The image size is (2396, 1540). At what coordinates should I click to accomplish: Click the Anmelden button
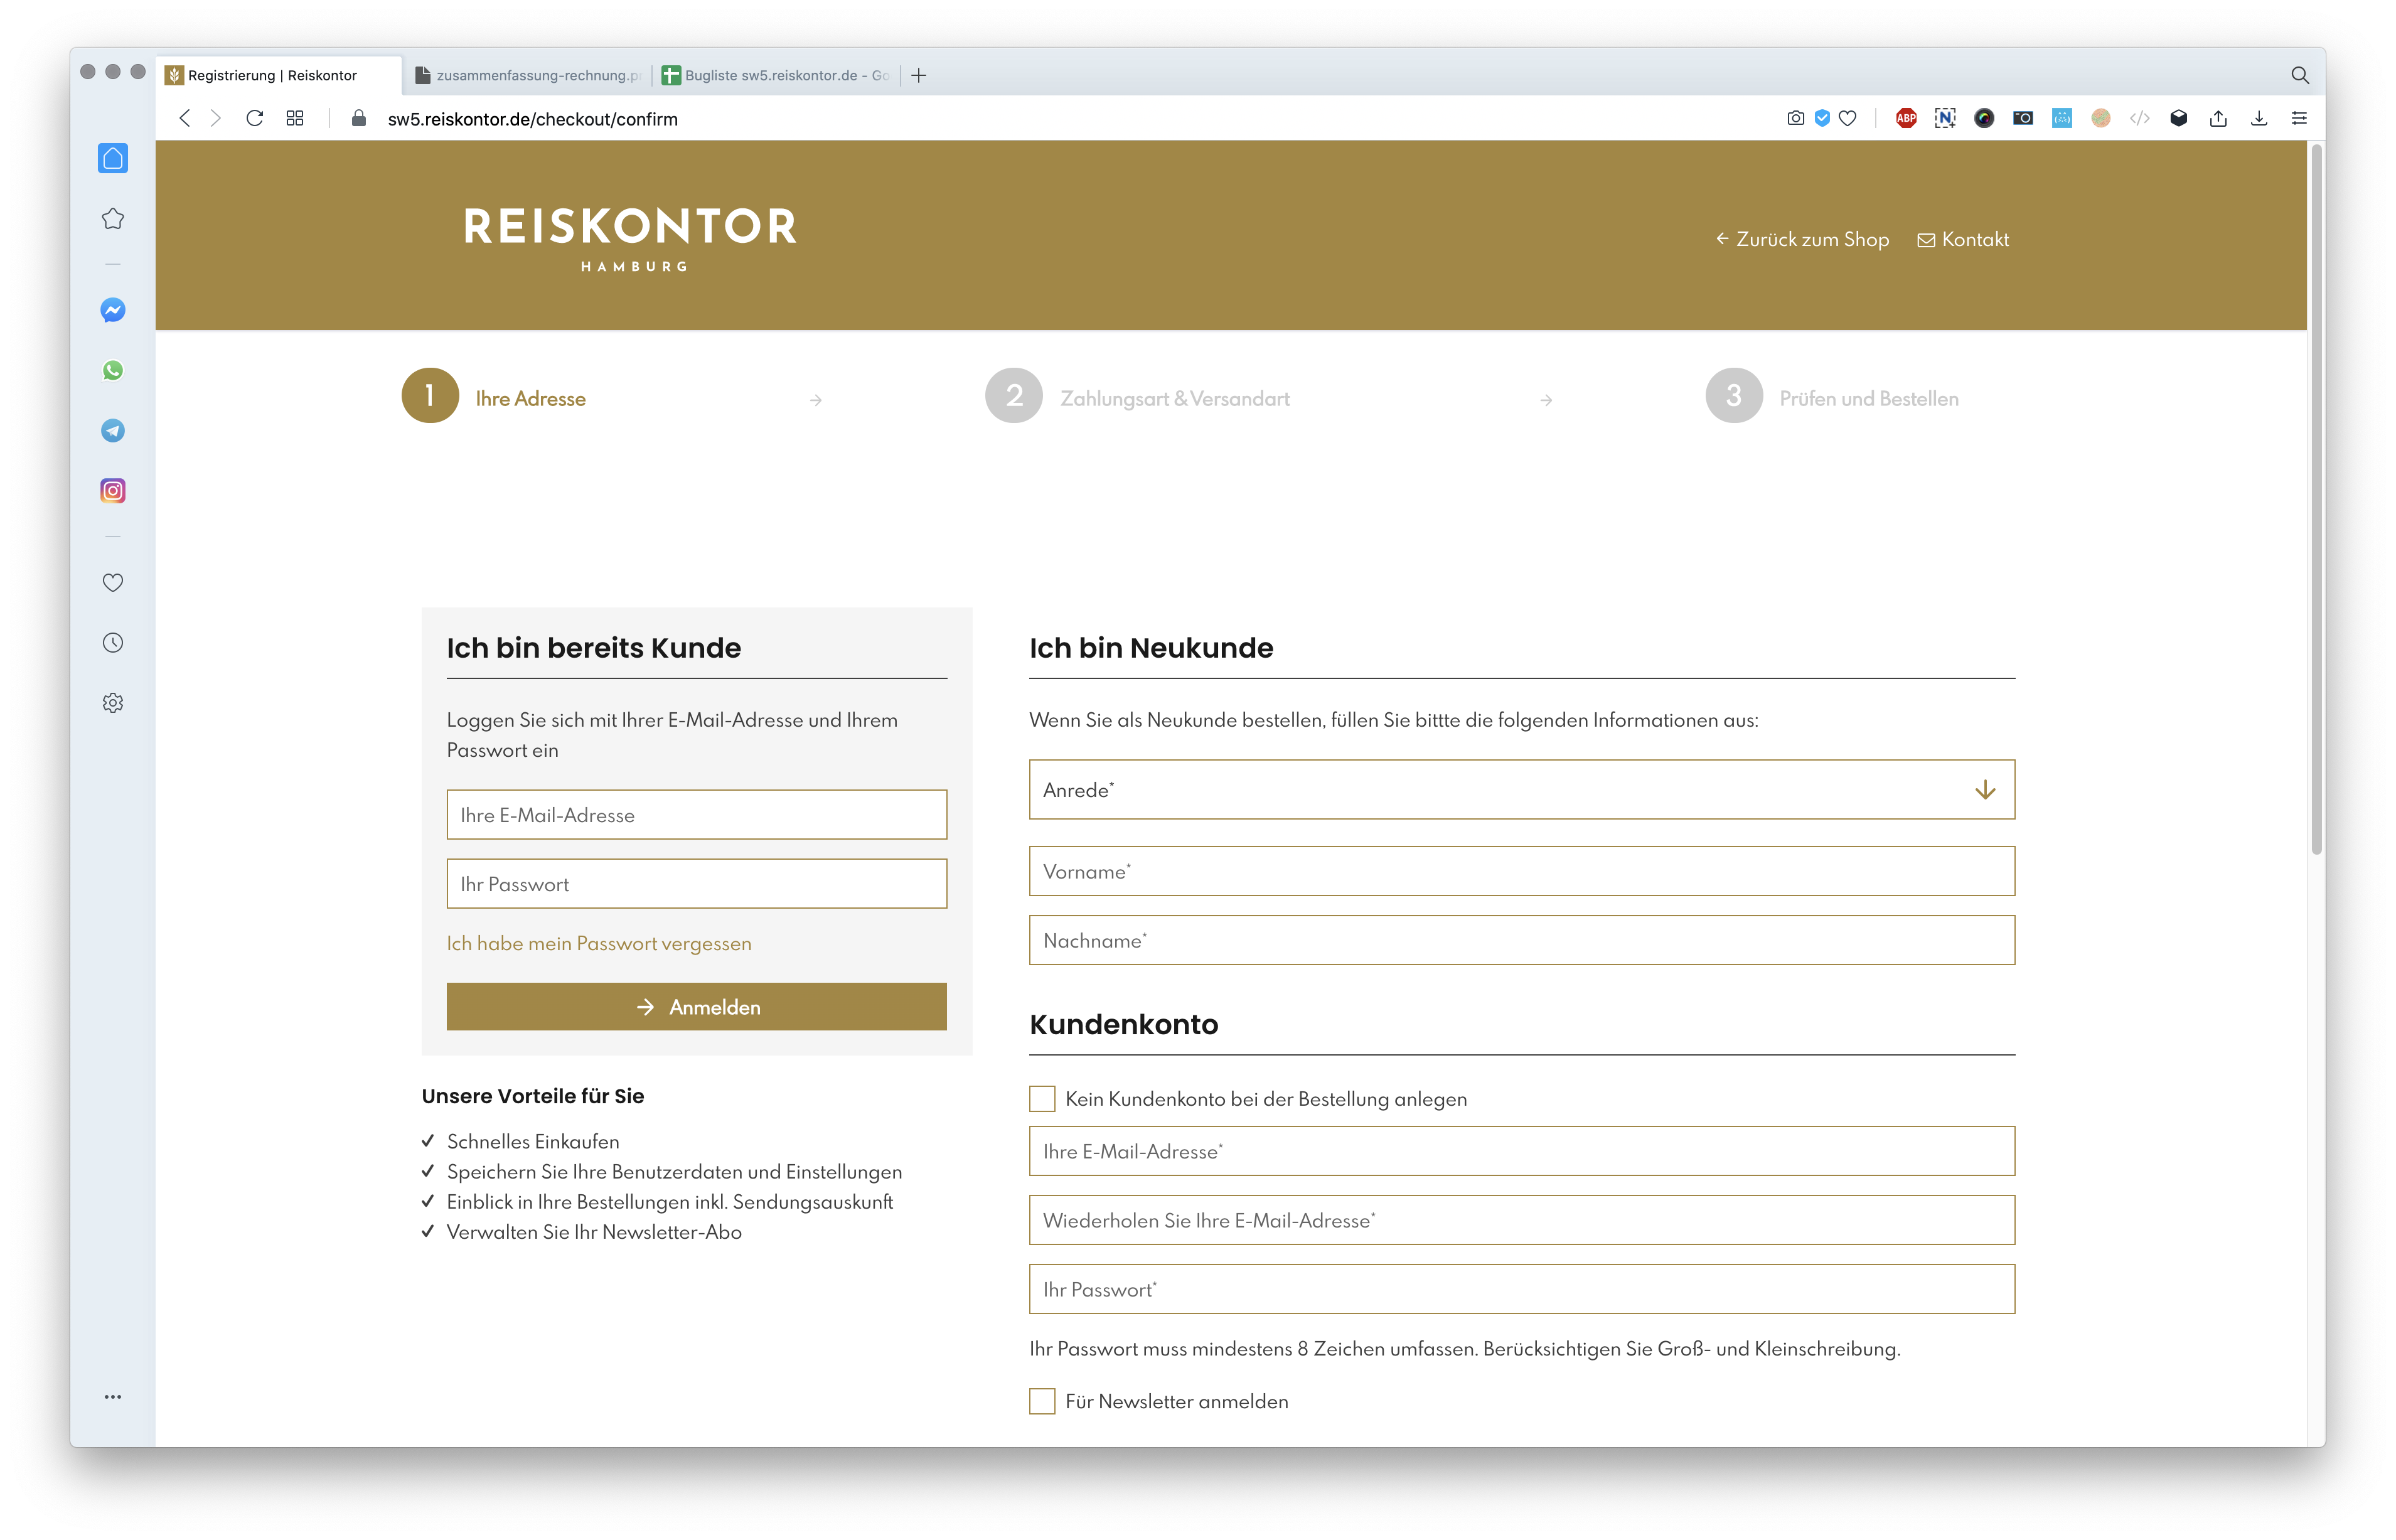[x=696, y=1007]
